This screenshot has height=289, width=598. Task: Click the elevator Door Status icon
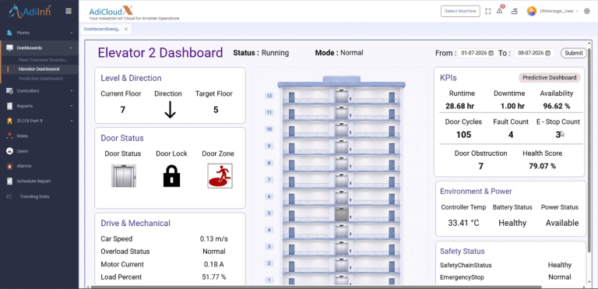[124, 175]
